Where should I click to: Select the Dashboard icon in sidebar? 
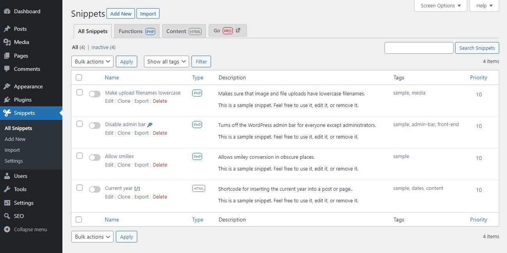coord(8,11)
